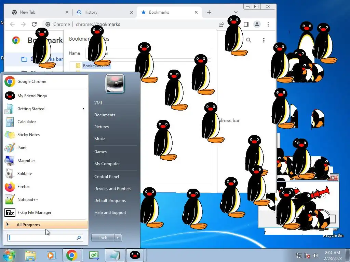Click the Lock button
350x262 pixels.
(103, 238)
